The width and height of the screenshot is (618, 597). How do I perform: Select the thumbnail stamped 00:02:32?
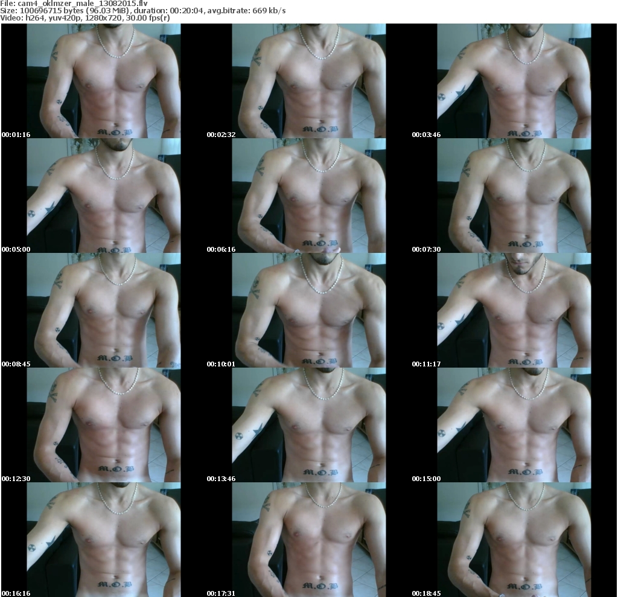point(309,81)
